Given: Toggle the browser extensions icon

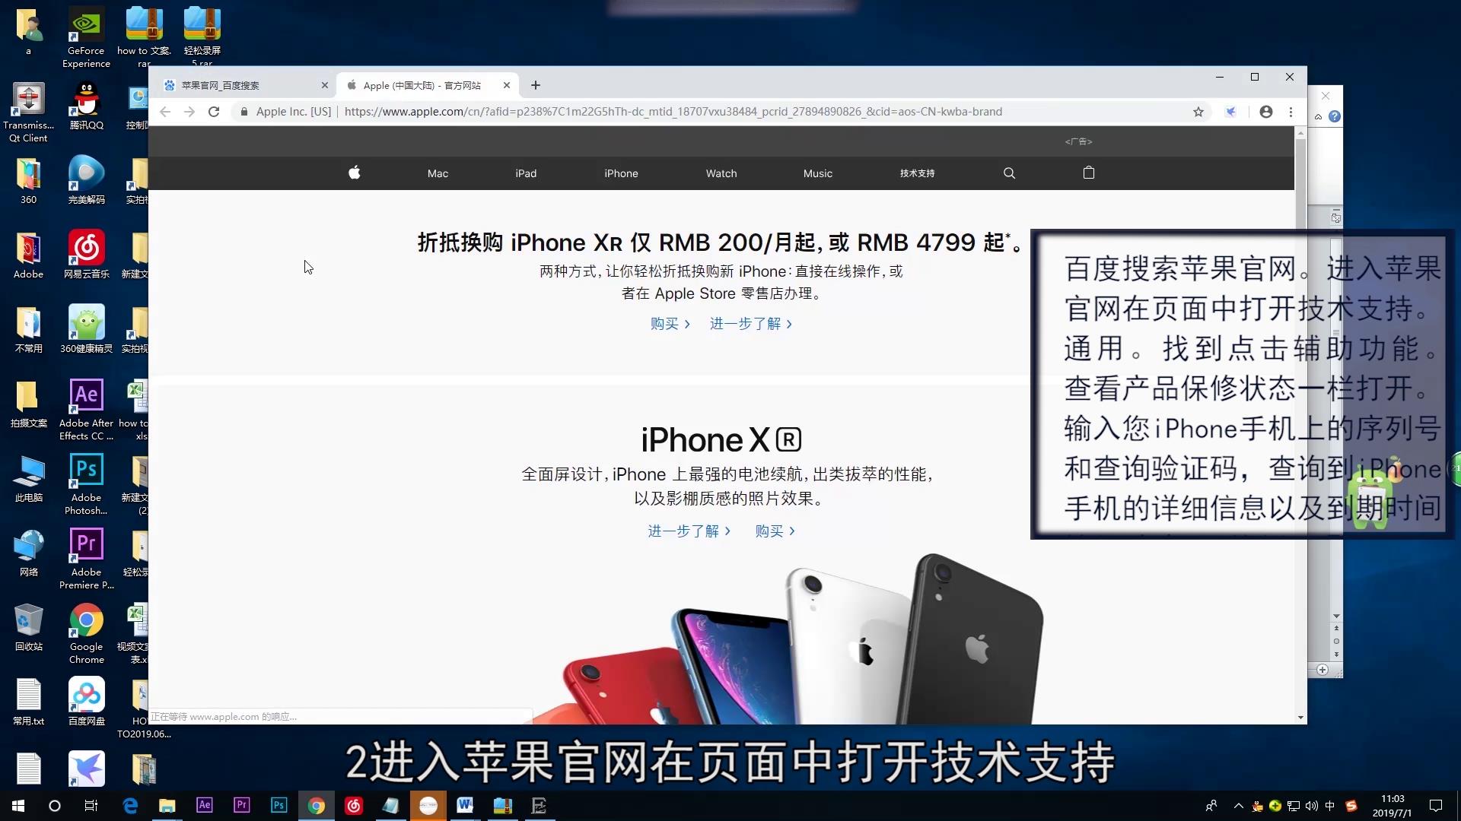Looking at the screenshot, I should 1229,111.
